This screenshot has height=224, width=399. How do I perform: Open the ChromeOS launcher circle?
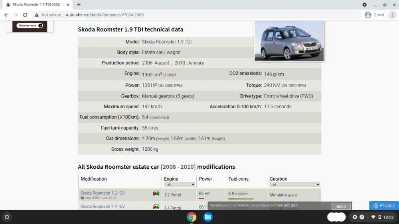[x=7, y=217]
